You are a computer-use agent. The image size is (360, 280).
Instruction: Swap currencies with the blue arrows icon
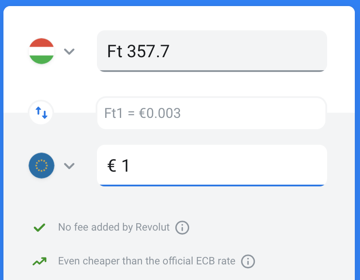click(42, 113)
